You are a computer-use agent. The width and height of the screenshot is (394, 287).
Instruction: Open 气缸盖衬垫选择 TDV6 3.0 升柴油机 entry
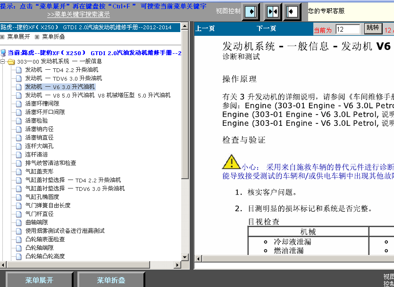[75, 189]
